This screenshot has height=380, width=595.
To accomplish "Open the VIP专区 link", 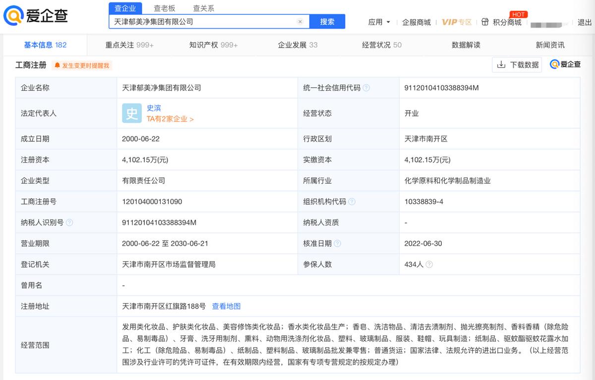I will (457, 22).
